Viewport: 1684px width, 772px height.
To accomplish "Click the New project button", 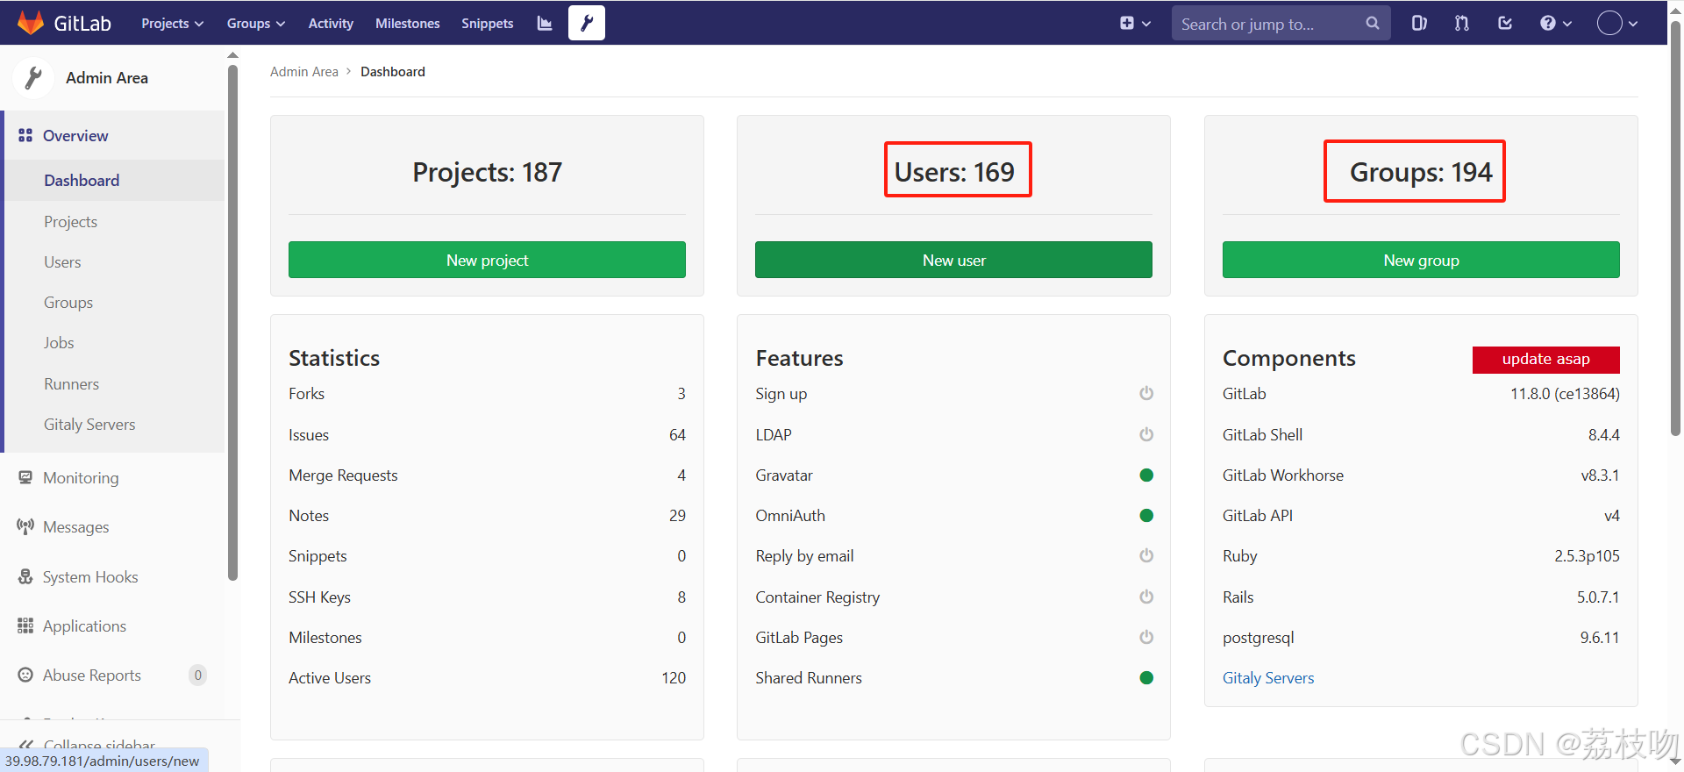I will click(487, 260).
